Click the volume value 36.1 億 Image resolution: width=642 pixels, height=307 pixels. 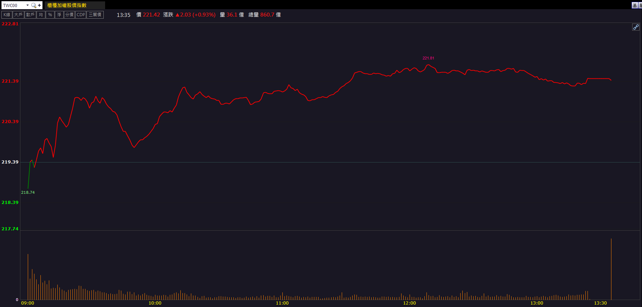[235, 15]
